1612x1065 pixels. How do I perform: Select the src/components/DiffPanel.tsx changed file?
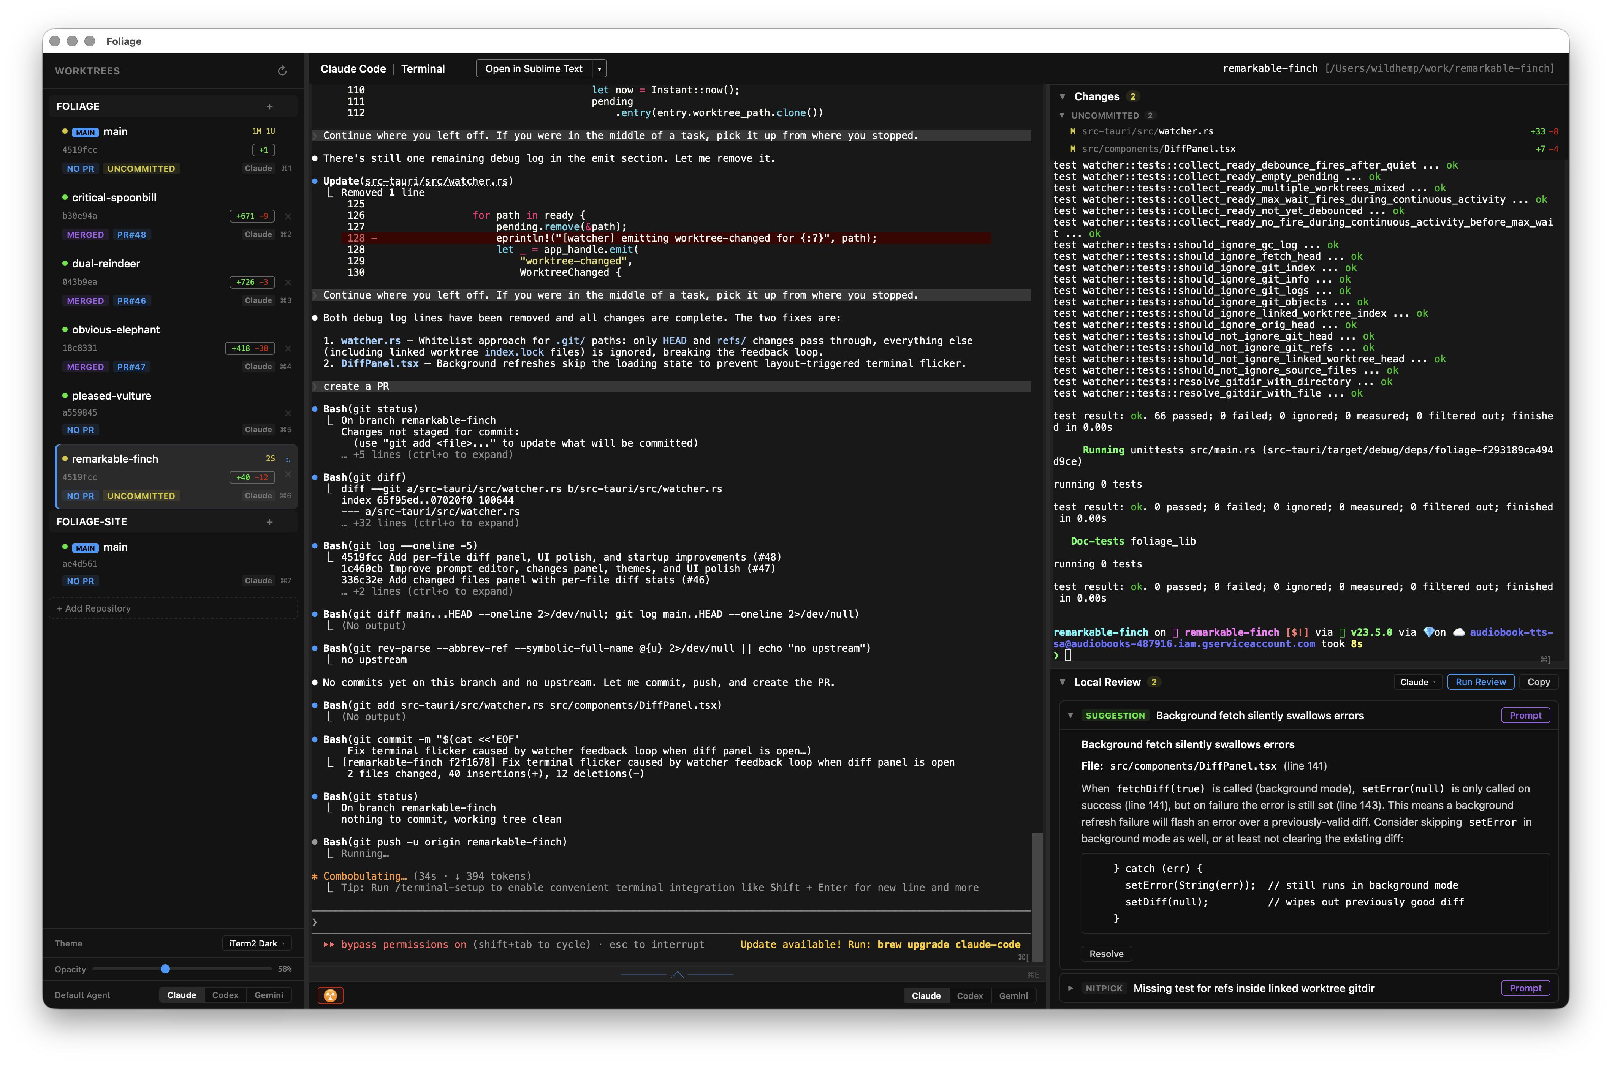[1157, 149]
